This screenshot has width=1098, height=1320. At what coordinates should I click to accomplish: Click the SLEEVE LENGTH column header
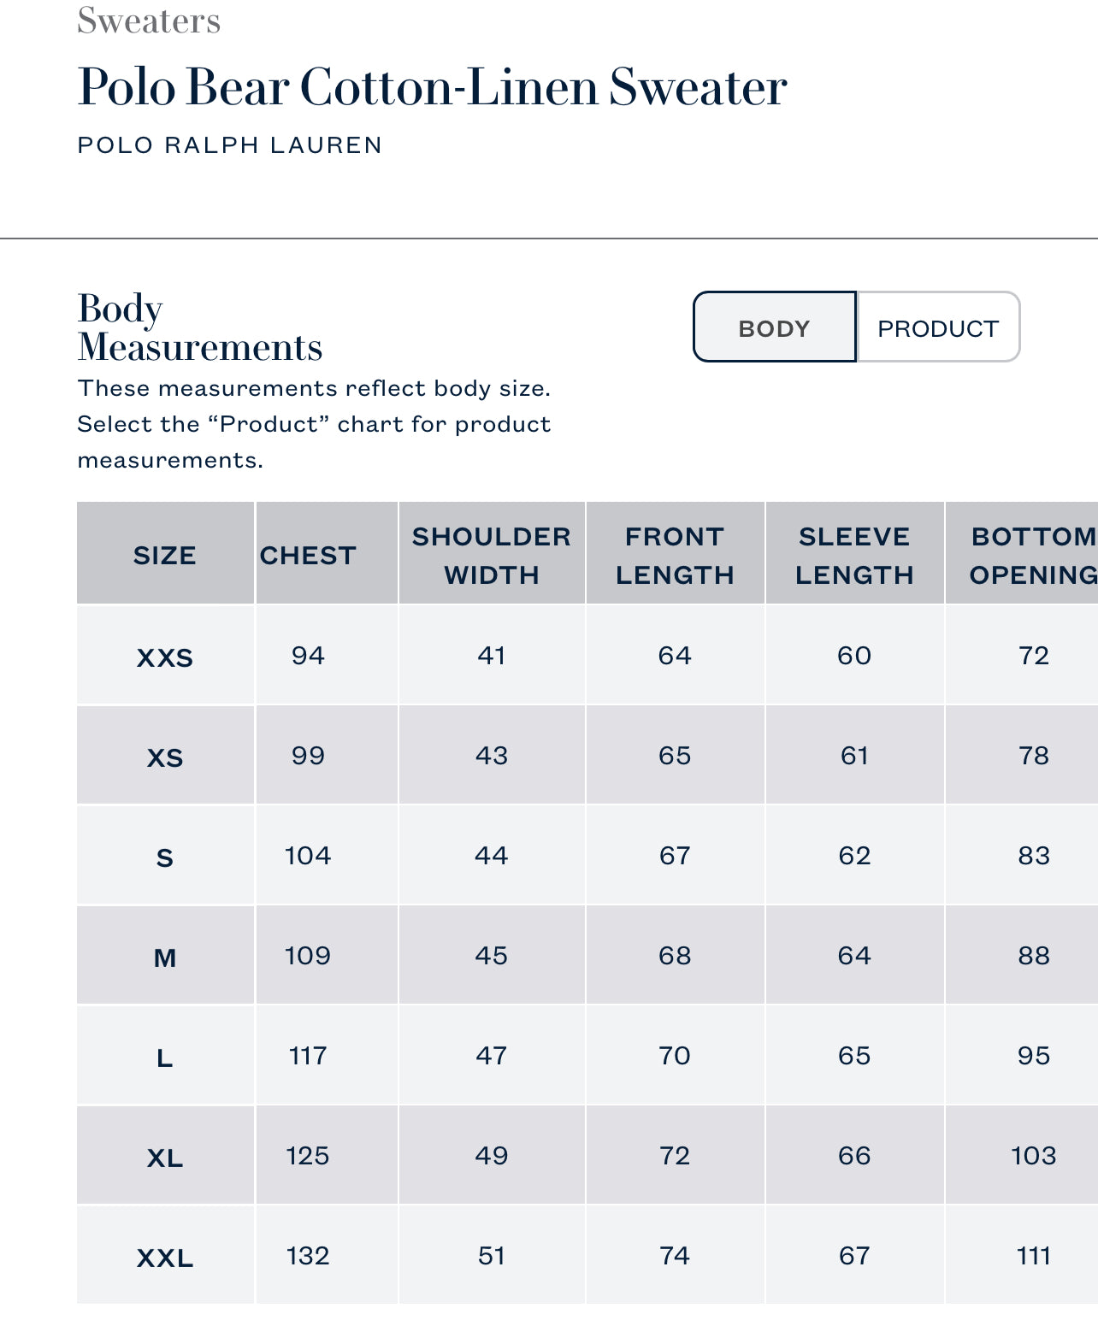click(854, 556)
